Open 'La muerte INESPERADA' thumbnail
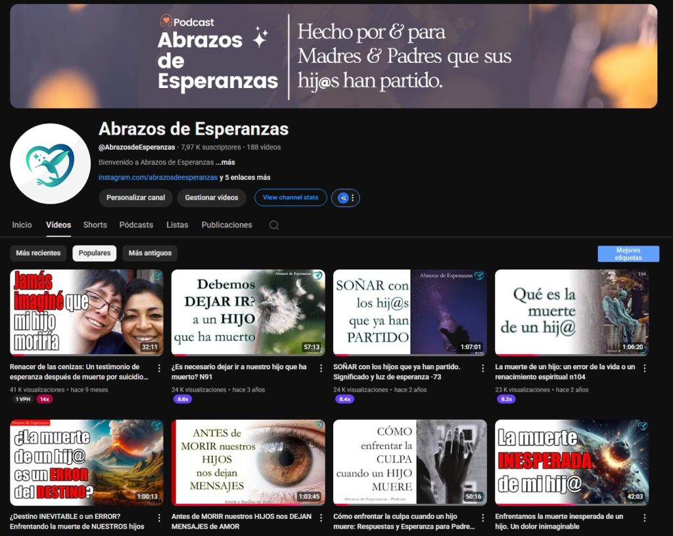 tap(572, 462)
